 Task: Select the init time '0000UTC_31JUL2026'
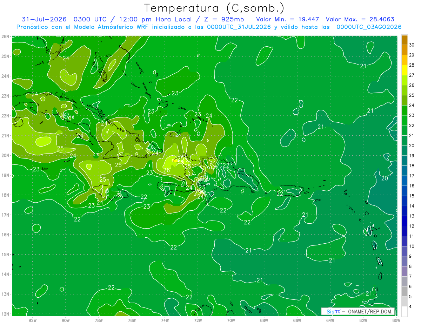click(x=239, y=27)
